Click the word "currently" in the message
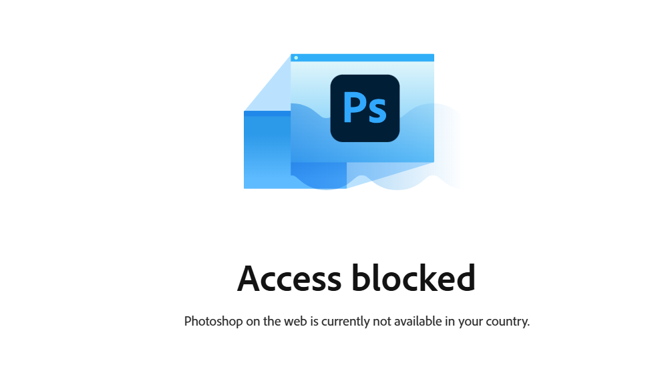This screenshot has height=387, width=658. 345,322
